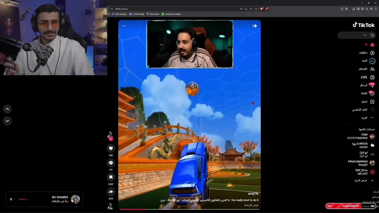Screen dimensions: 379x213
Task: Seek using the red video progress bar
Action: tap(189, 209)
